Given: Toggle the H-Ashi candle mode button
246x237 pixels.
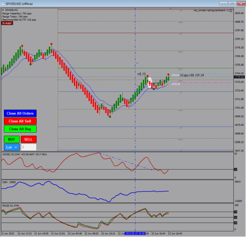Looking at the screenshot, I should (x=7, y=23).
